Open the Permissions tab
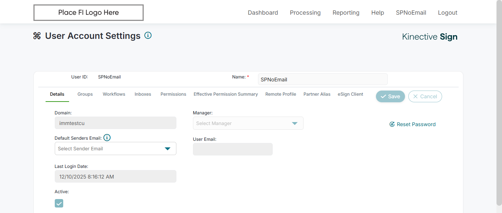 click(173, 94)
